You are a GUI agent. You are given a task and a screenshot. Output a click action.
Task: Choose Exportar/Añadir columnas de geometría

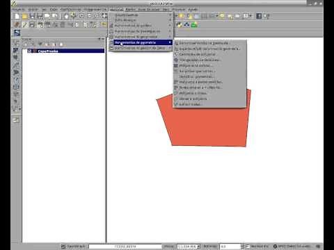(209, 49)
